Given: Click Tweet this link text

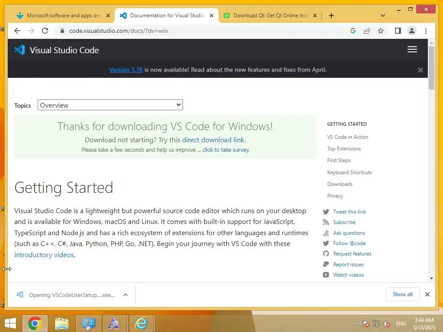Looking at the screenshot, I should (x=350, y=212).
